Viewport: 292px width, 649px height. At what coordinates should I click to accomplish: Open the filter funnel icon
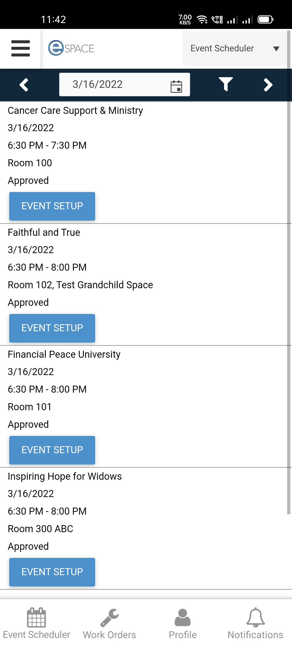[x=225, y=84]
